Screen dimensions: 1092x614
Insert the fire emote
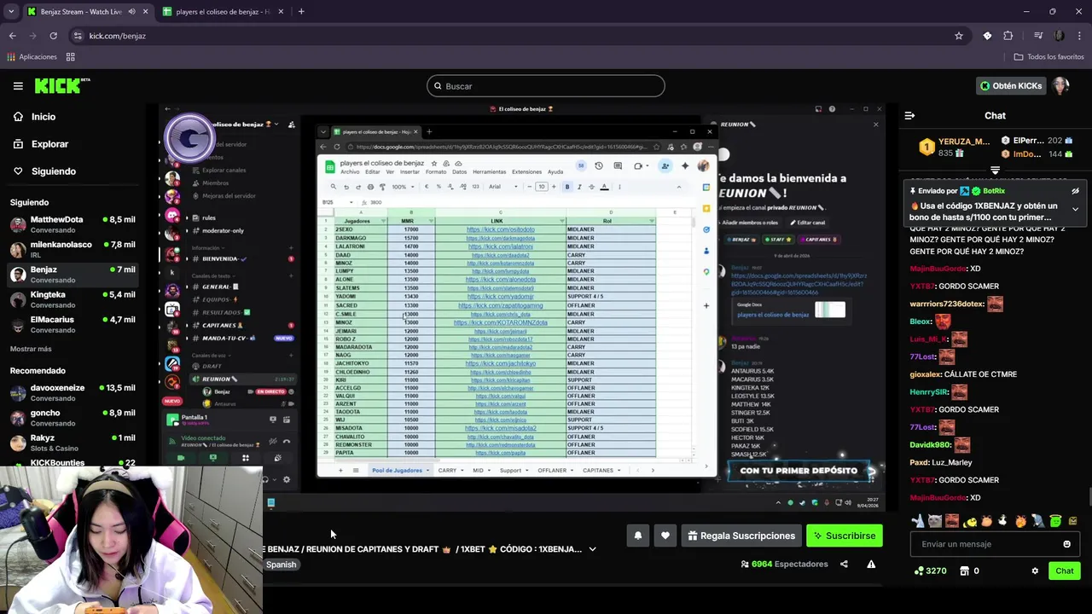(x=1020, y=520)
